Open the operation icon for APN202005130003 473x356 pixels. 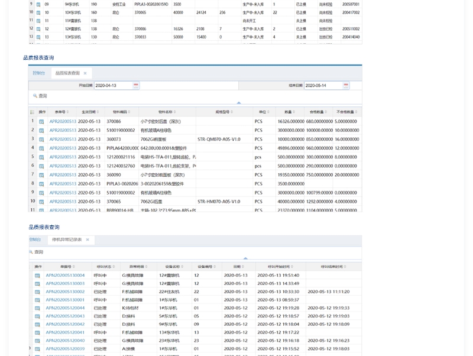[x=37, y=284]
